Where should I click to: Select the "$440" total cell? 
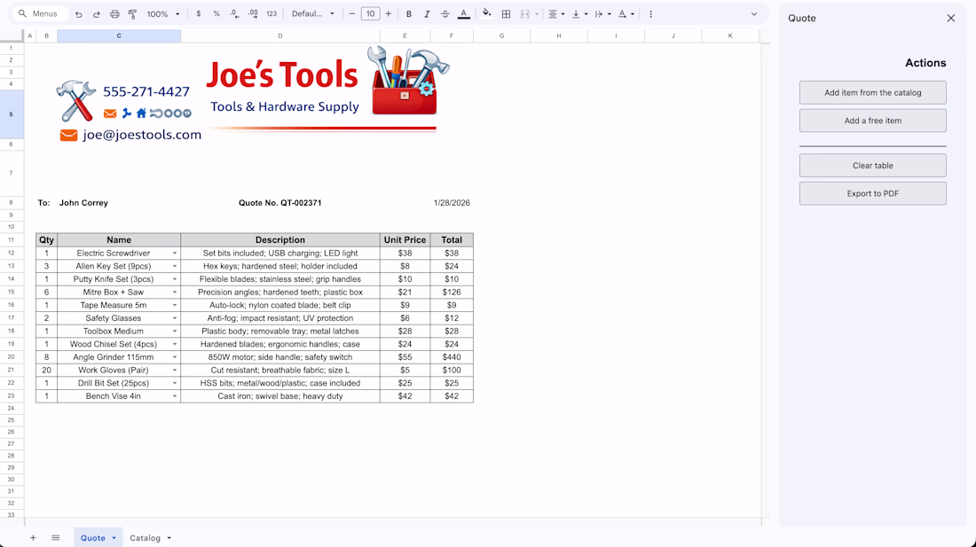(x=452, y=357)
